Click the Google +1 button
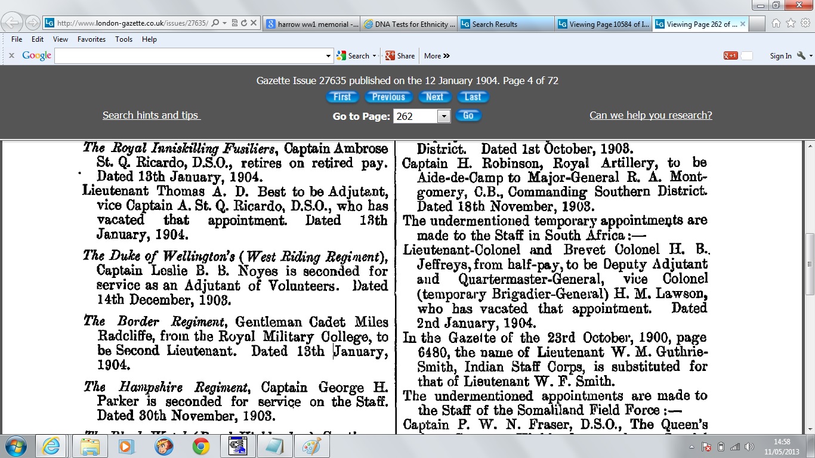815x458 pixels. [730, 55]
